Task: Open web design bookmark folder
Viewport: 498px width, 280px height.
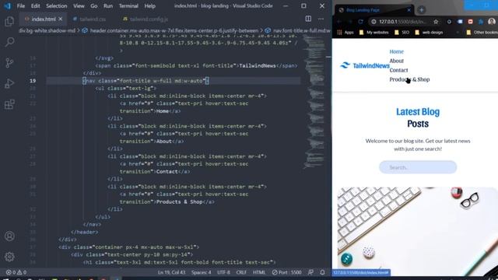Action: [x=429, y=32]
